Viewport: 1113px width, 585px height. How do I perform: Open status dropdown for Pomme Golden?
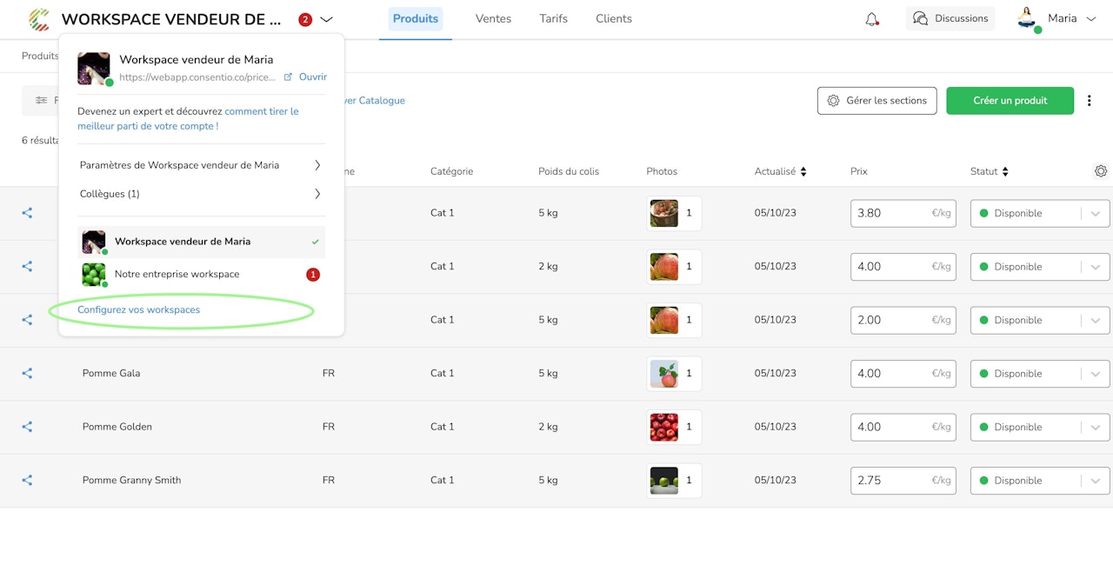(x=1040, y=427)
